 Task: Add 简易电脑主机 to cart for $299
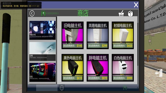click(x=98, y=46)
